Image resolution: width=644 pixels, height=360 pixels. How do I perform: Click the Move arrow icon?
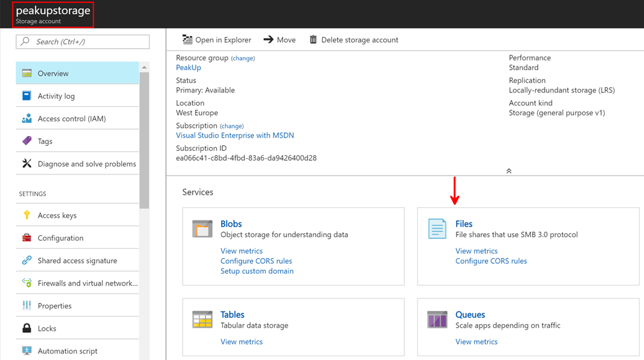coord(268,39)
